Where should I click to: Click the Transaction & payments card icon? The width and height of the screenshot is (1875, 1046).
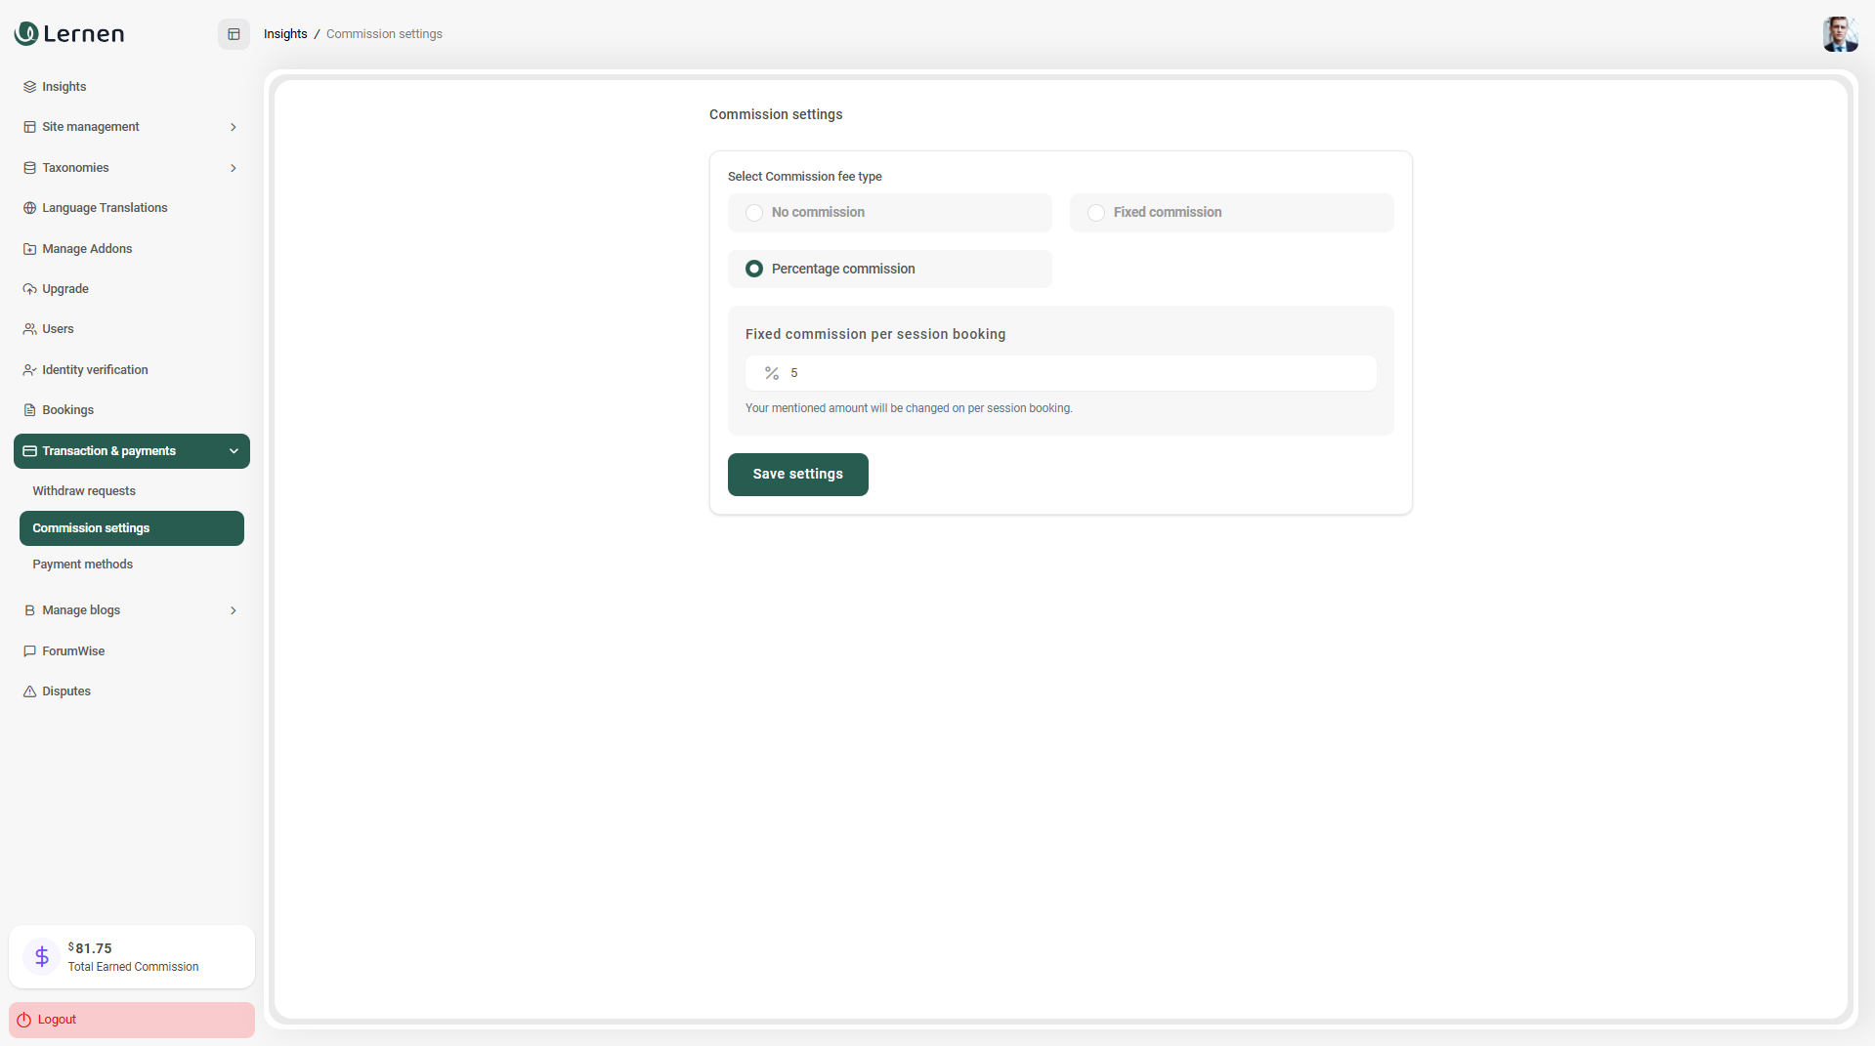coord(29,451)
